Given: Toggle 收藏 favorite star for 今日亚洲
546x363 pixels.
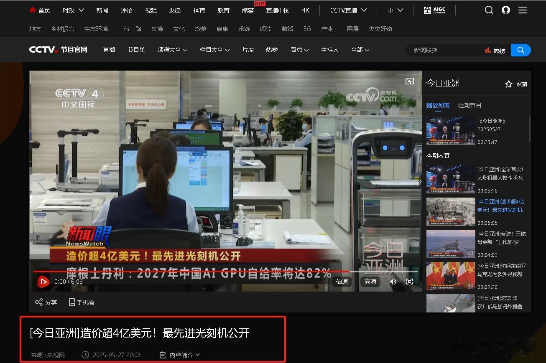Looking at the screenshot, I should click(x=509, y=84).
